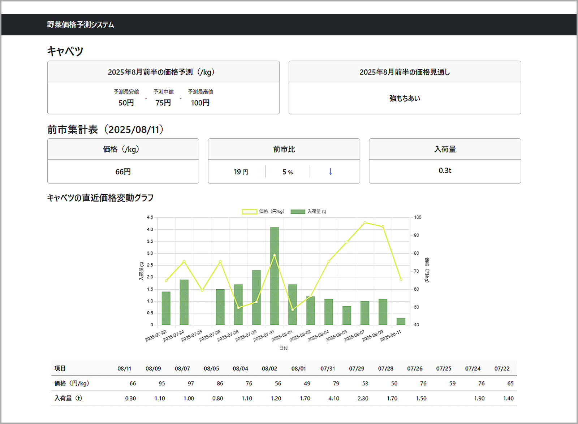Click the 予測中値 75円 value
578x424 pixels.
coord(163,103)
